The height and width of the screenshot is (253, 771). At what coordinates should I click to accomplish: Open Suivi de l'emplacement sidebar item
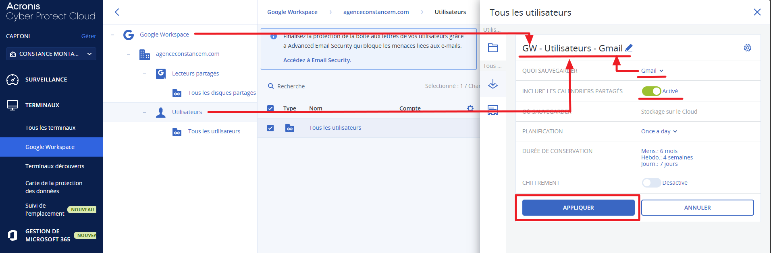coord(45,210)
